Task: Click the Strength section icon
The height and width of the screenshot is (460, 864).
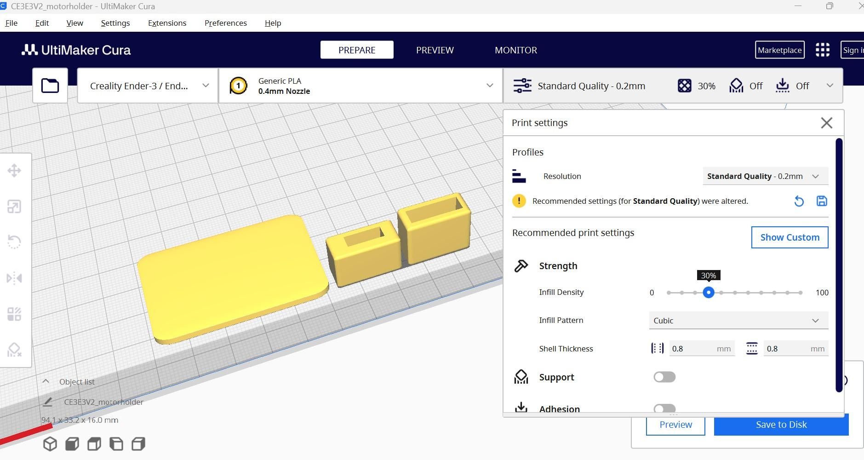Action: (521, 266)
